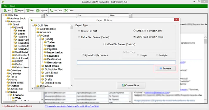Image resolution: width=209 pixels, height=110 pixels.
Task: Toggle Ignore Empty Folders checkbox
Action: (x=83, y=55)
